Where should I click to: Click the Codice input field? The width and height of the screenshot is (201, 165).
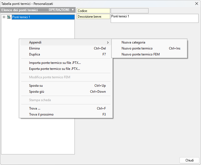pyautogui.click(x=129, y=11)
